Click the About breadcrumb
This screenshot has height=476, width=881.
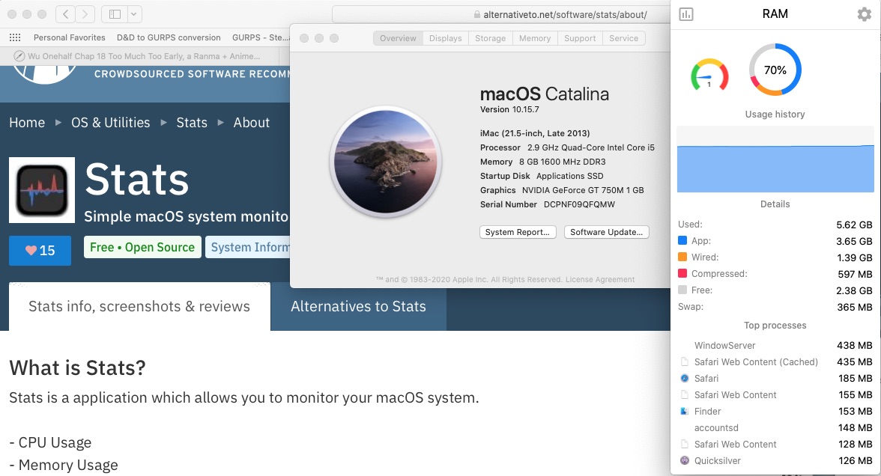pyautogui.click(x=251, y=123)
